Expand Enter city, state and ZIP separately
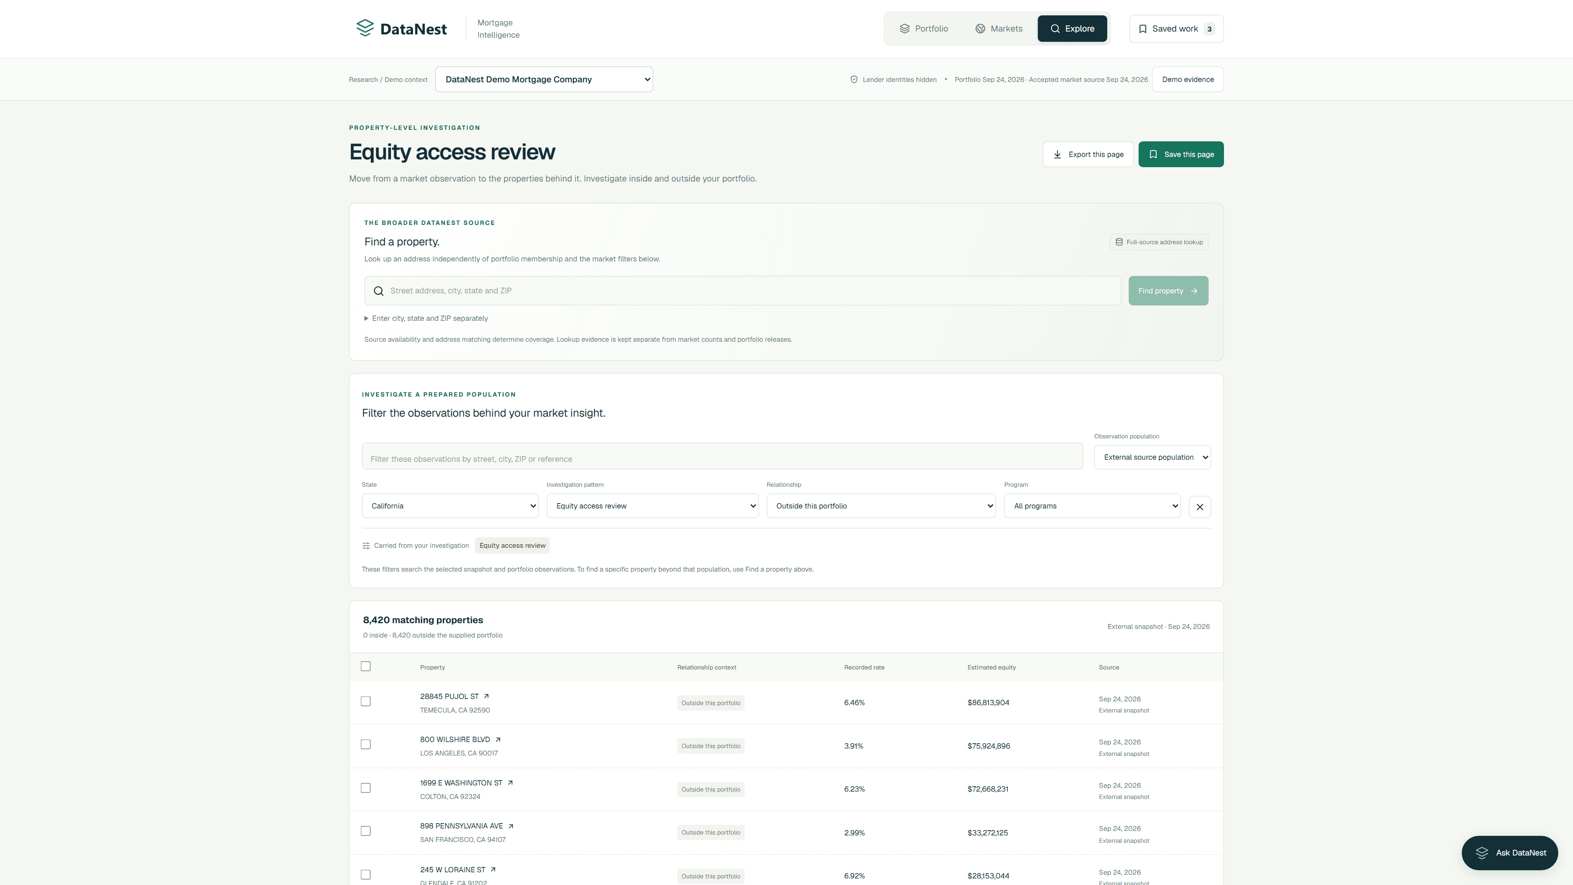This screenshot has width=1573, height=885. coord(426,318)
